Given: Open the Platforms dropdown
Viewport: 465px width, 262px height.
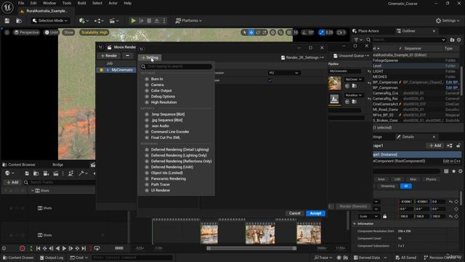Looking at the screenshot, I should (x=189, y=20).
